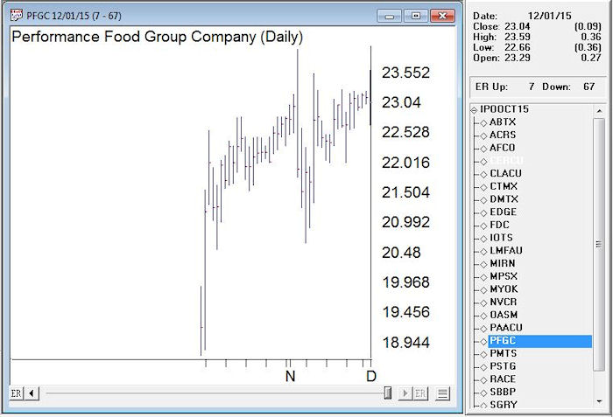Close the PFGC chart window
The height and width of the screenshot is (417, 613).
[x=442, y=16]
